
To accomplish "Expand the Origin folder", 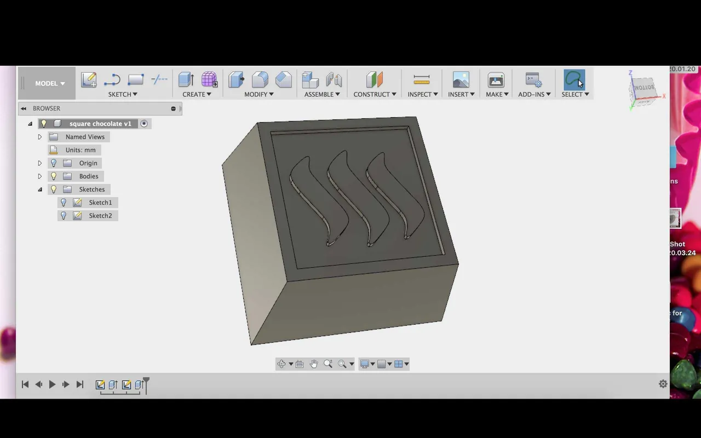I will click(x=39, y=163).
